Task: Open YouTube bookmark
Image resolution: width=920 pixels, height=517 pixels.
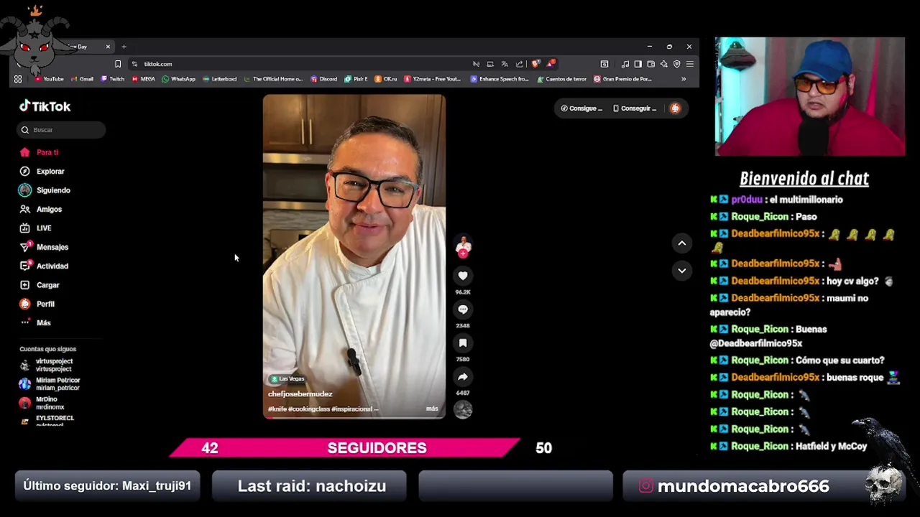Action: [49, 79]
